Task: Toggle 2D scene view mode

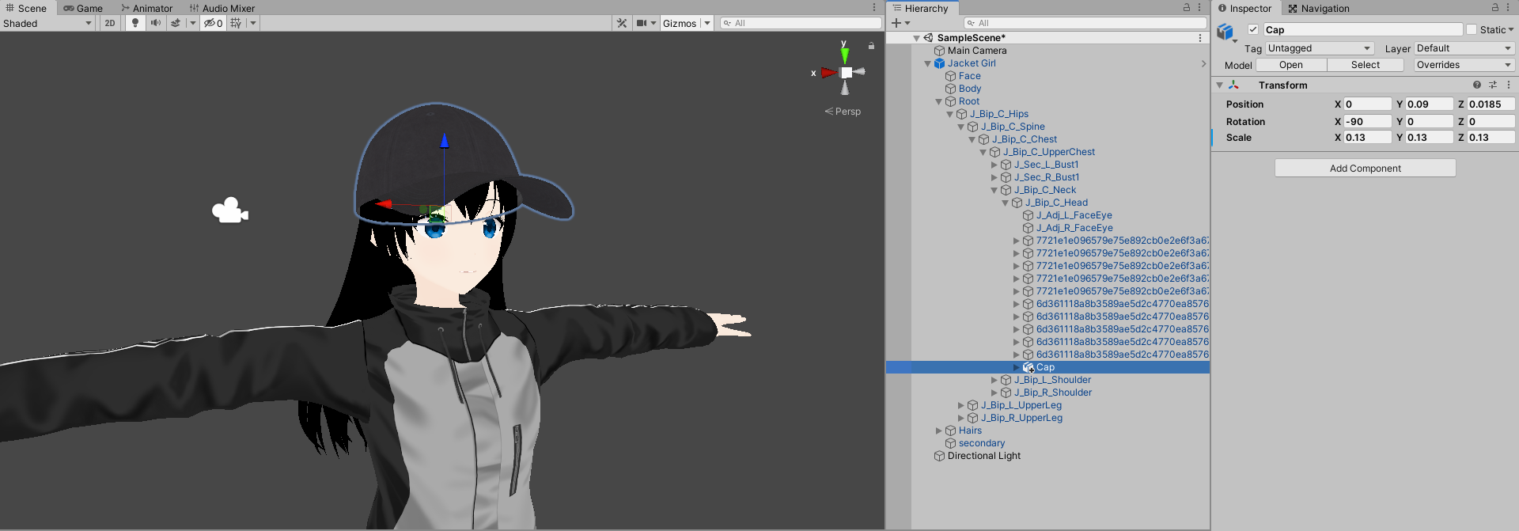Action: coord(110,23)
